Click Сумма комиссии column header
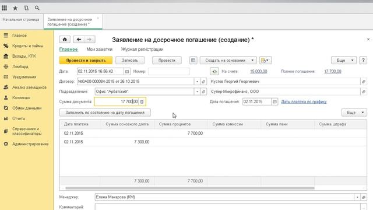Screen dimensions: 373x210 tap(234, 124)
